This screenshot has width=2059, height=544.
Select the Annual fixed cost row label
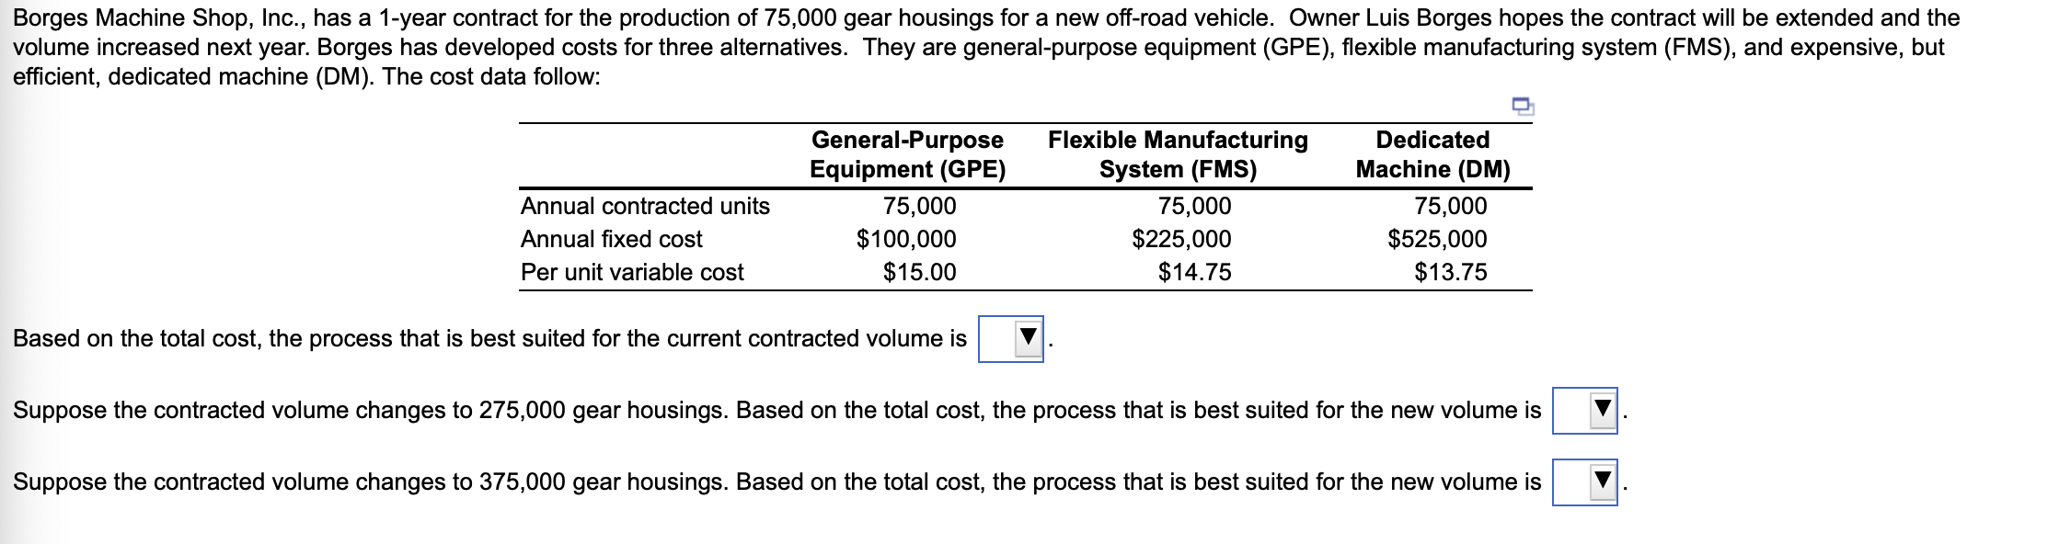pyautogui.click(x=611, y=239)
